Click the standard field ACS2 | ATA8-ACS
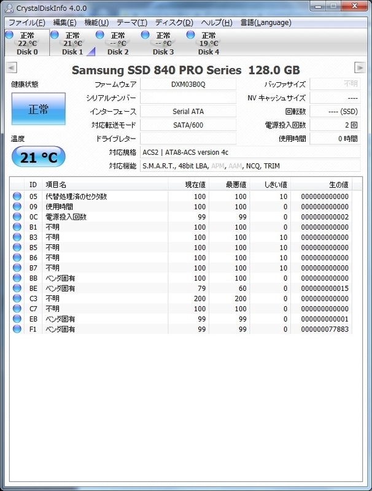Image resolution: width=372 pixels, height=491 pixels. point(250,152)
